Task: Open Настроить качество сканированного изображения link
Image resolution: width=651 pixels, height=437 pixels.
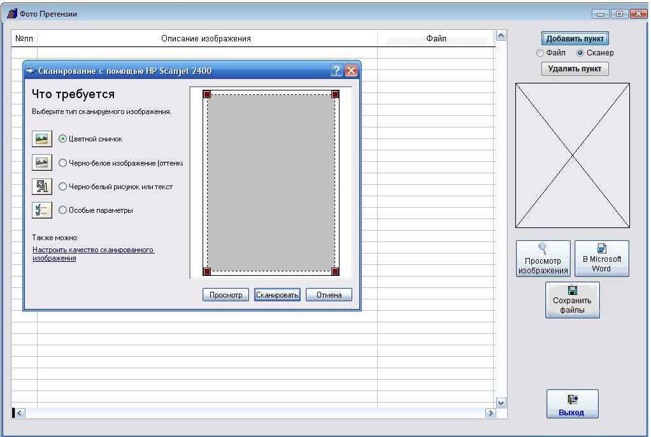Action: (x=94, y=254)
